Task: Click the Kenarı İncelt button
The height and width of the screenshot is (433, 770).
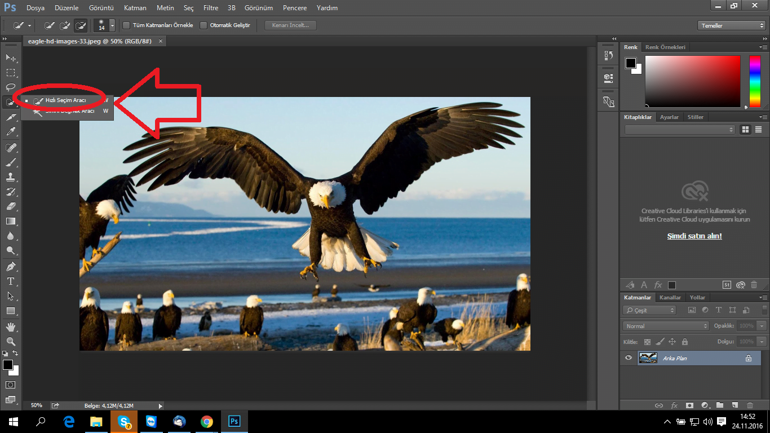Action: coord(290,25)
